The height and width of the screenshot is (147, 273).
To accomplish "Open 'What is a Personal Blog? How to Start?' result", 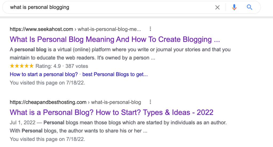I will 111,112.
